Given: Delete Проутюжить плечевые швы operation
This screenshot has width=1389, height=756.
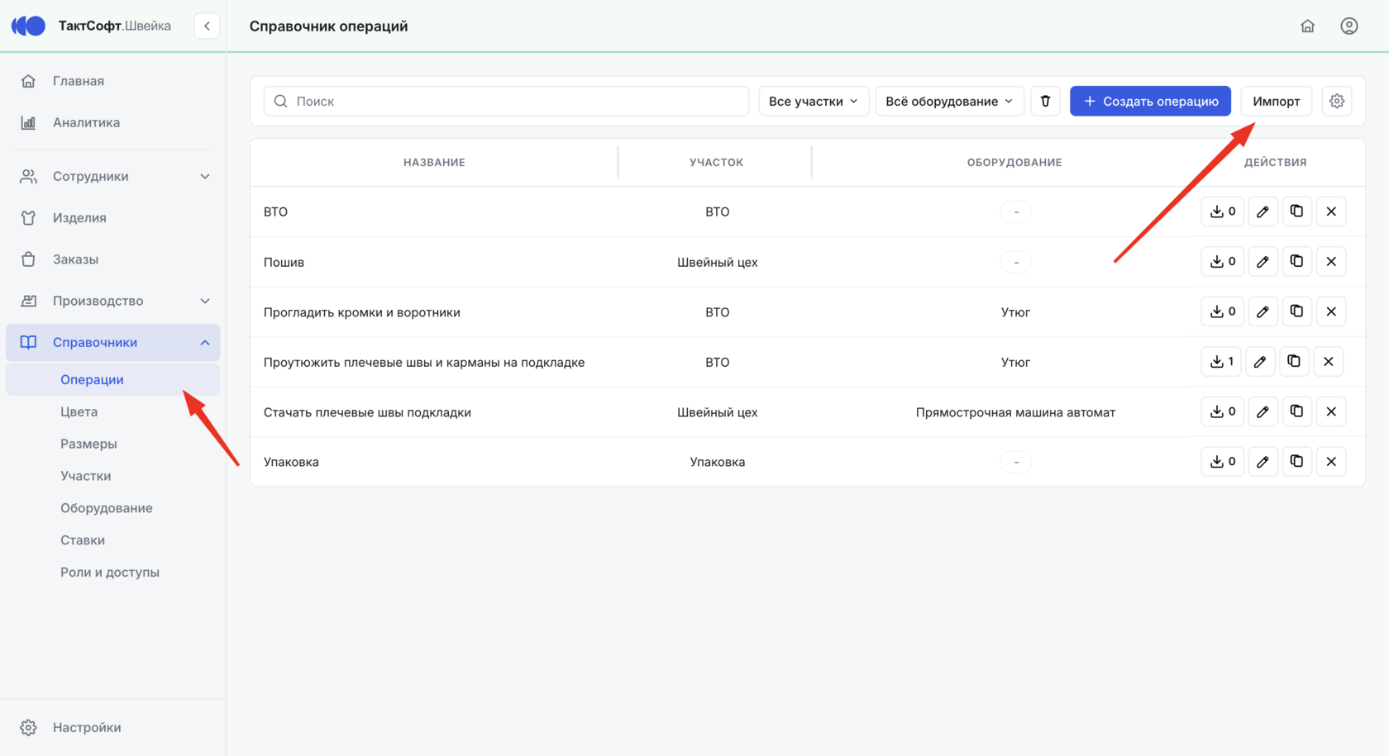Looking at the screenshot, I should click(1329, 362).
